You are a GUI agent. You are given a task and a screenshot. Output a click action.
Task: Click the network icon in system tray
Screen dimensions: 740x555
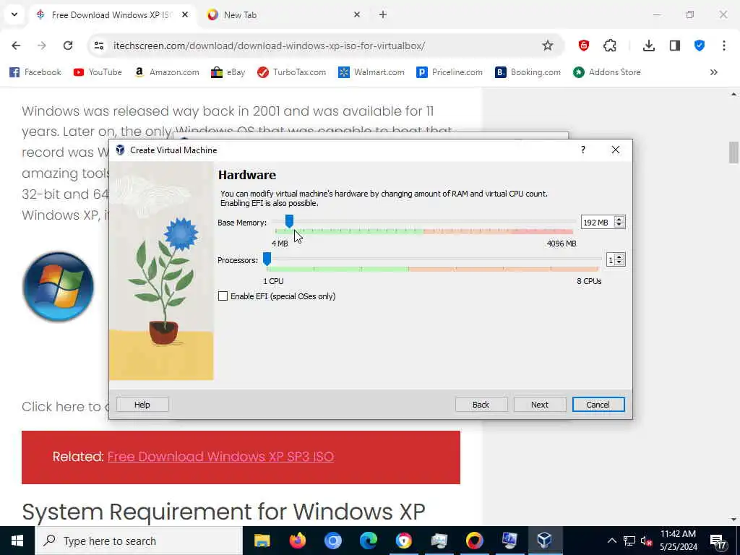tap(629, 541)
